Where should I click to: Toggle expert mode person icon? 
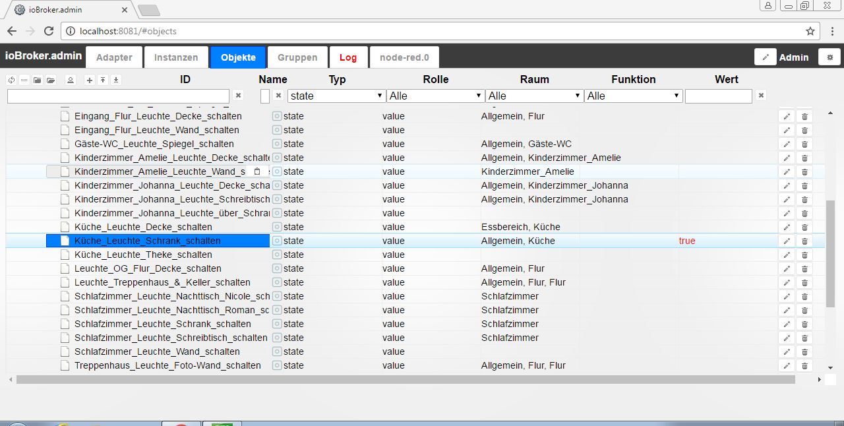click(x=70, y=80)
